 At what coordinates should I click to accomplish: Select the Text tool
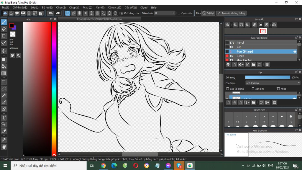(4, 117)
